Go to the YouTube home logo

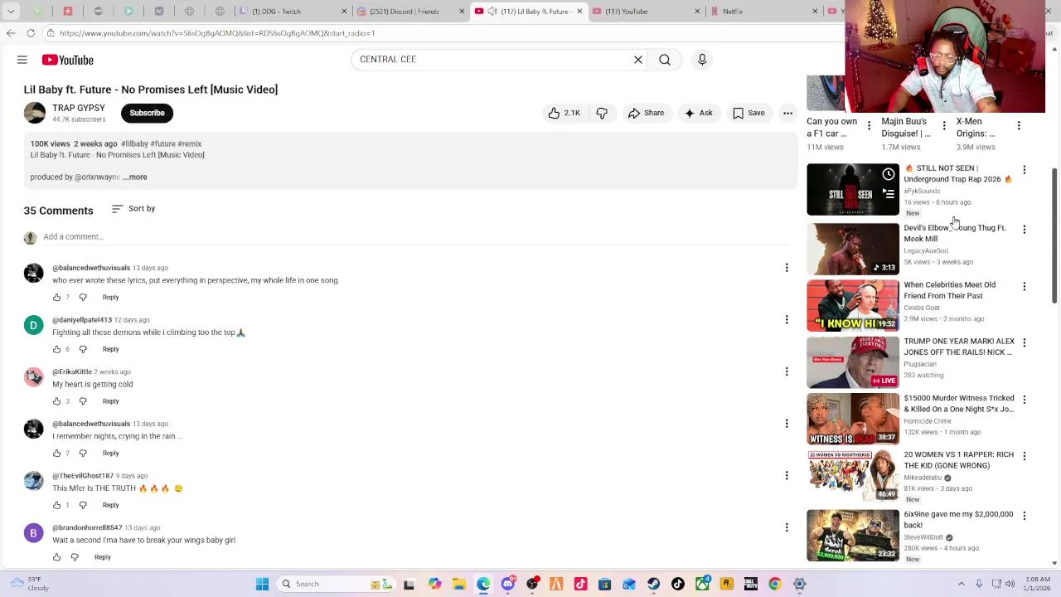pos(68,60)
